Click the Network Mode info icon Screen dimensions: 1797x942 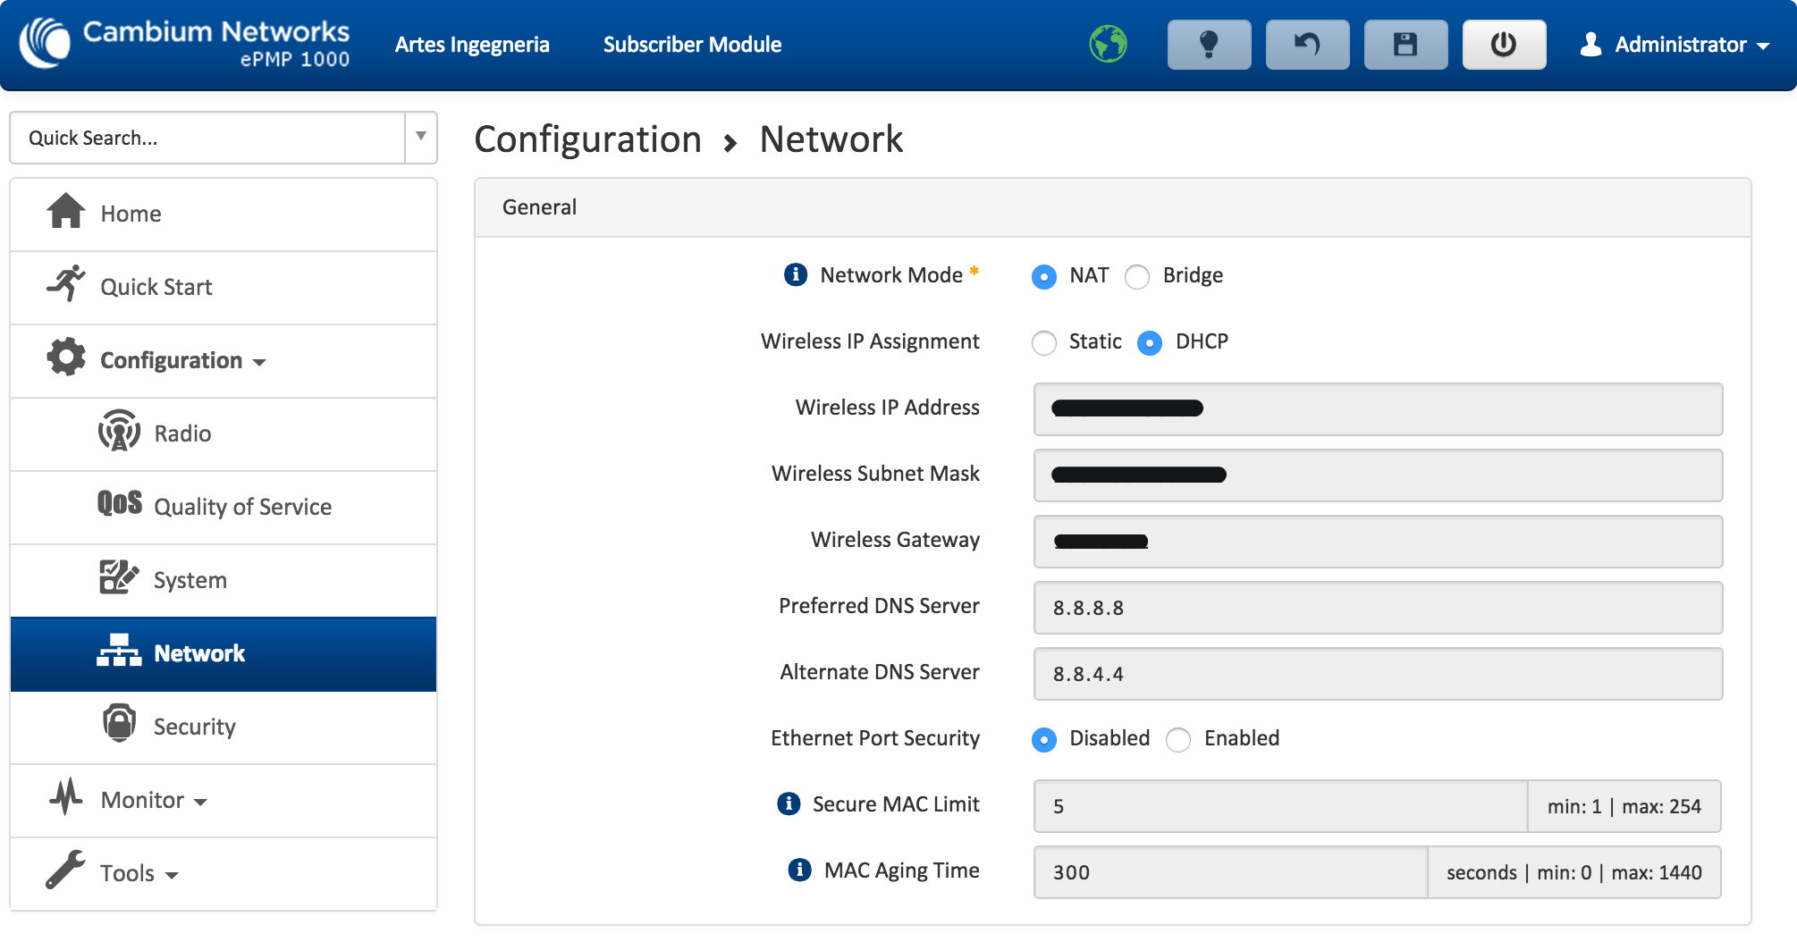pos(796,274)
